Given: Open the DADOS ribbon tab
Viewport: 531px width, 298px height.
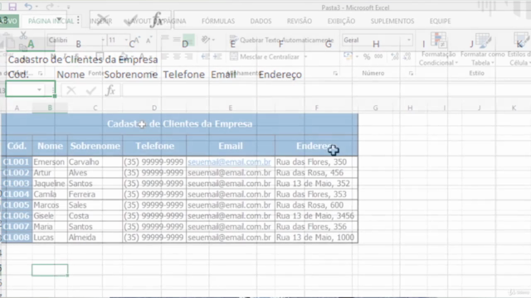Looking at the screenshot, I should [x=261, y=21].
